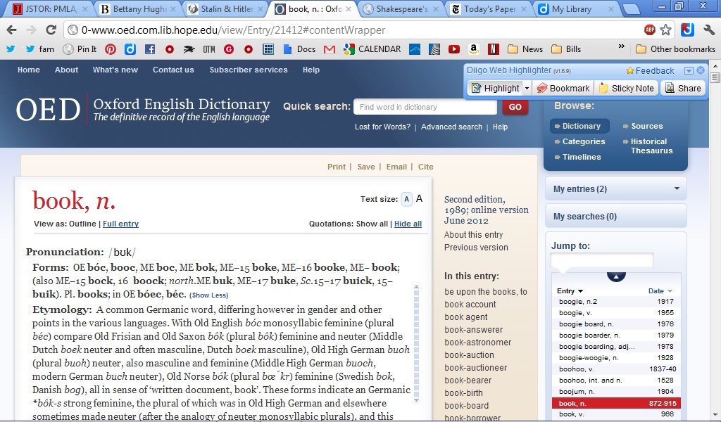
Task: Select smaller text size A
Action: tap(406, 199)
